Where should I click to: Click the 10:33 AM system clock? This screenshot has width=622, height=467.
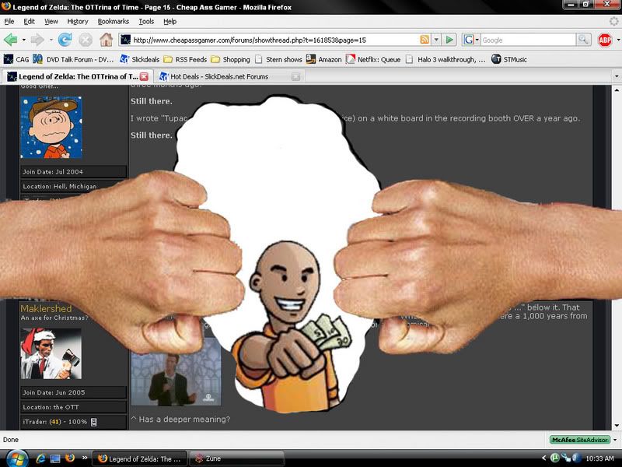click(x=599, y=458)
